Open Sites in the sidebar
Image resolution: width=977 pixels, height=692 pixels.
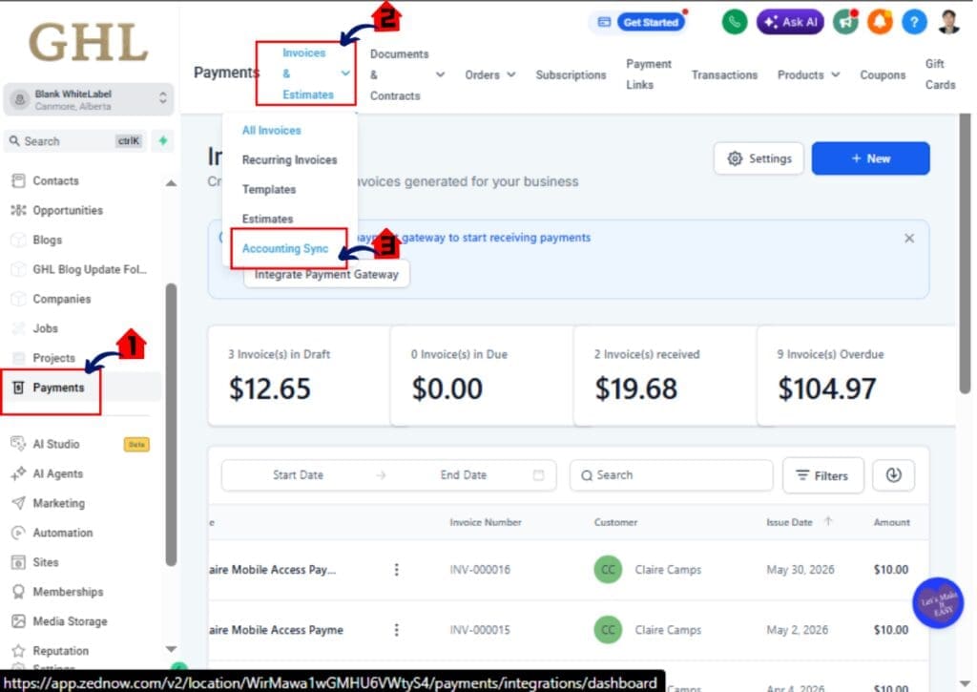[45, 562]
